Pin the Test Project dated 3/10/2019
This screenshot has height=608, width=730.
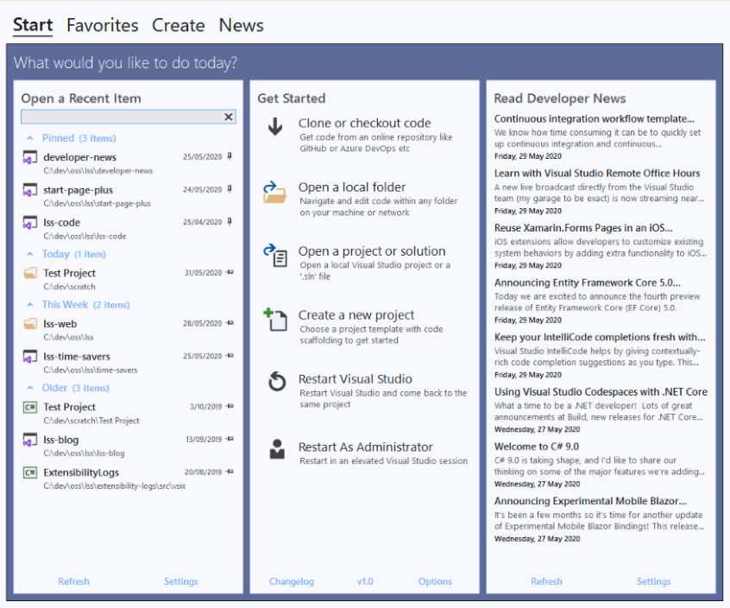pos(230,406)
